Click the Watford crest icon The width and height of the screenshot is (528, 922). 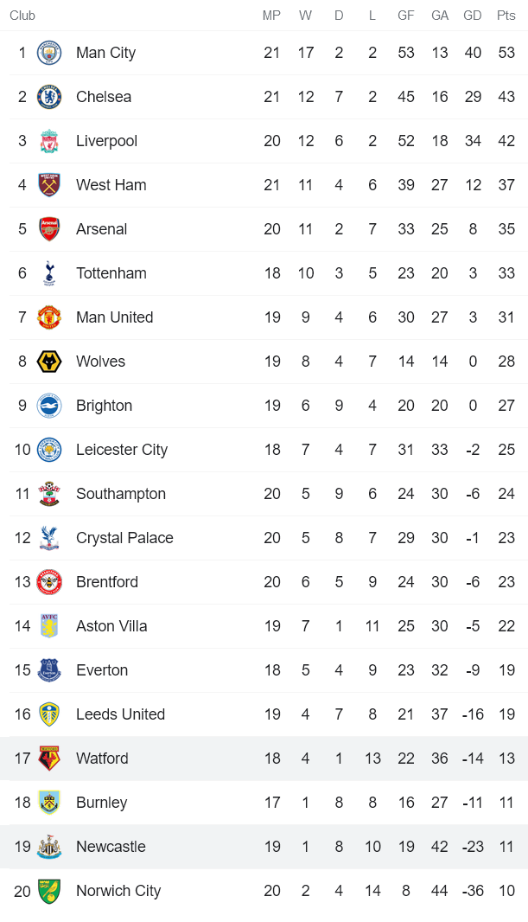point(49,759)
